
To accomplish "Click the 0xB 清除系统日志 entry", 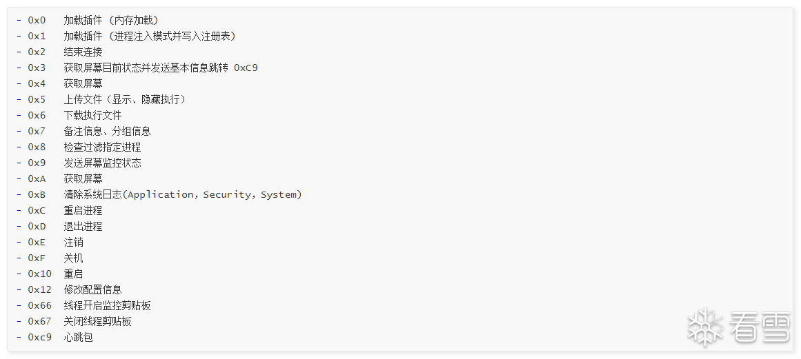I will [x=159, y=194].
